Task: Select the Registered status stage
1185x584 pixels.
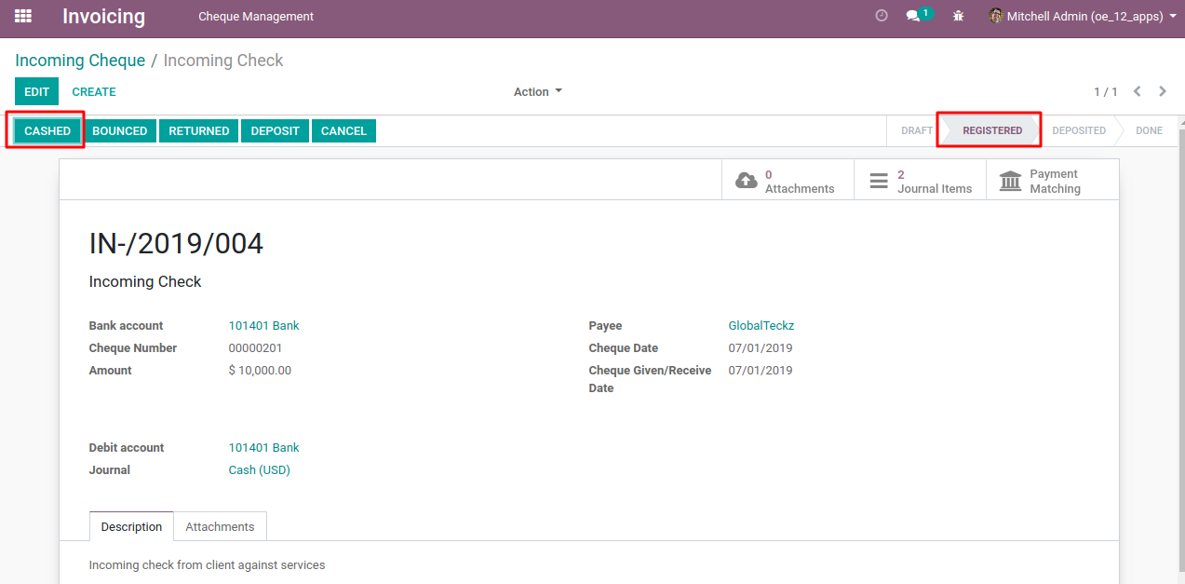Action: 992,130
